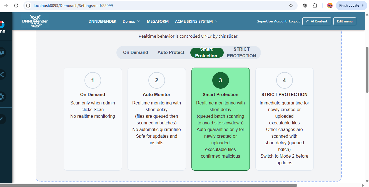Go forward in browser history

click(6, 6)
